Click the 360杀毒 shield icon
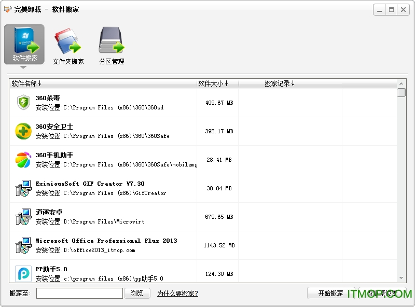The height and width of the screenshot is (307, 415). tap(23, 103)
